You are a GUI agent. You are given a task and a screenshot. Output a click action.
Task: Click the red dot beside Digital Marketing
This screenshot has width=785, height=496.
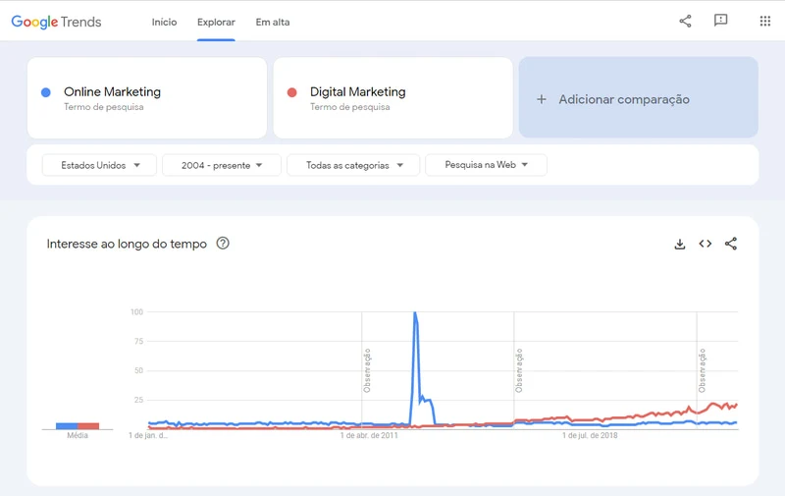(x=291, y=92)
